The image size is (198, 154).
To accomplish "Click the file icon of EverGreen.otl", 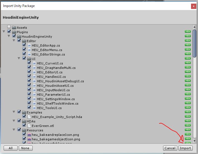I will [29, 126].
